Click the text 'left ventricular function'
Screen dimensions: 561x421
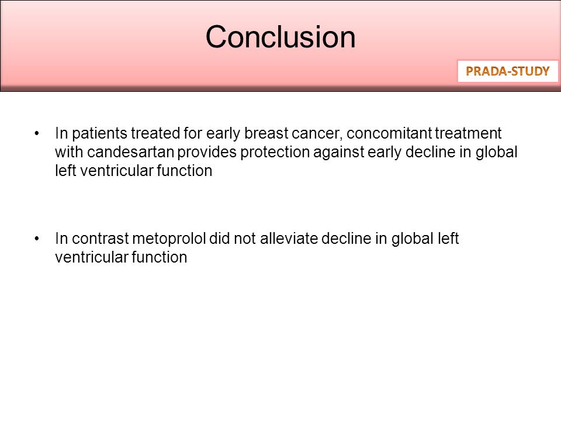pyautogui.click(x=133, y=170)
